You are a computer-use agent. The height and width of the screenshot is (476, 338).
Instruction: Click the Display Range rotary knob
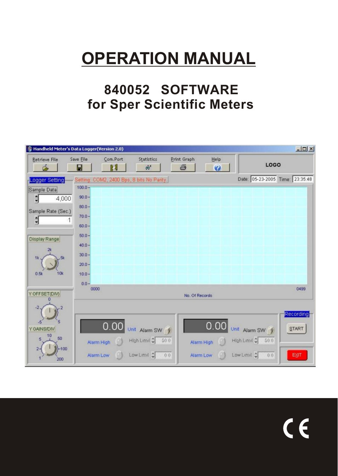tap(50, 263)
